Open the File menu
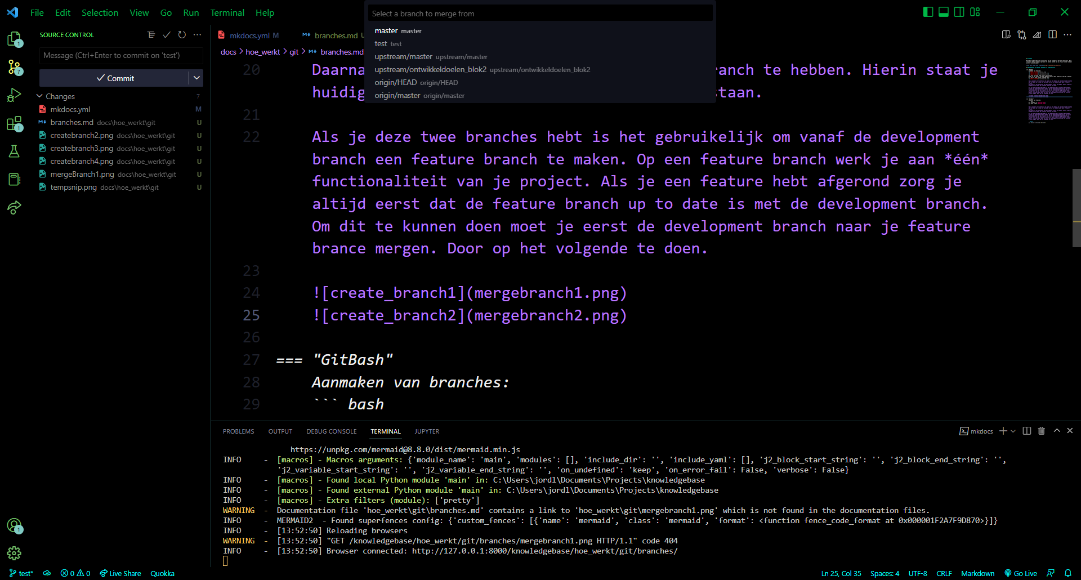The width and height of the screenshot is (1081, 580). tap(37, 12)
